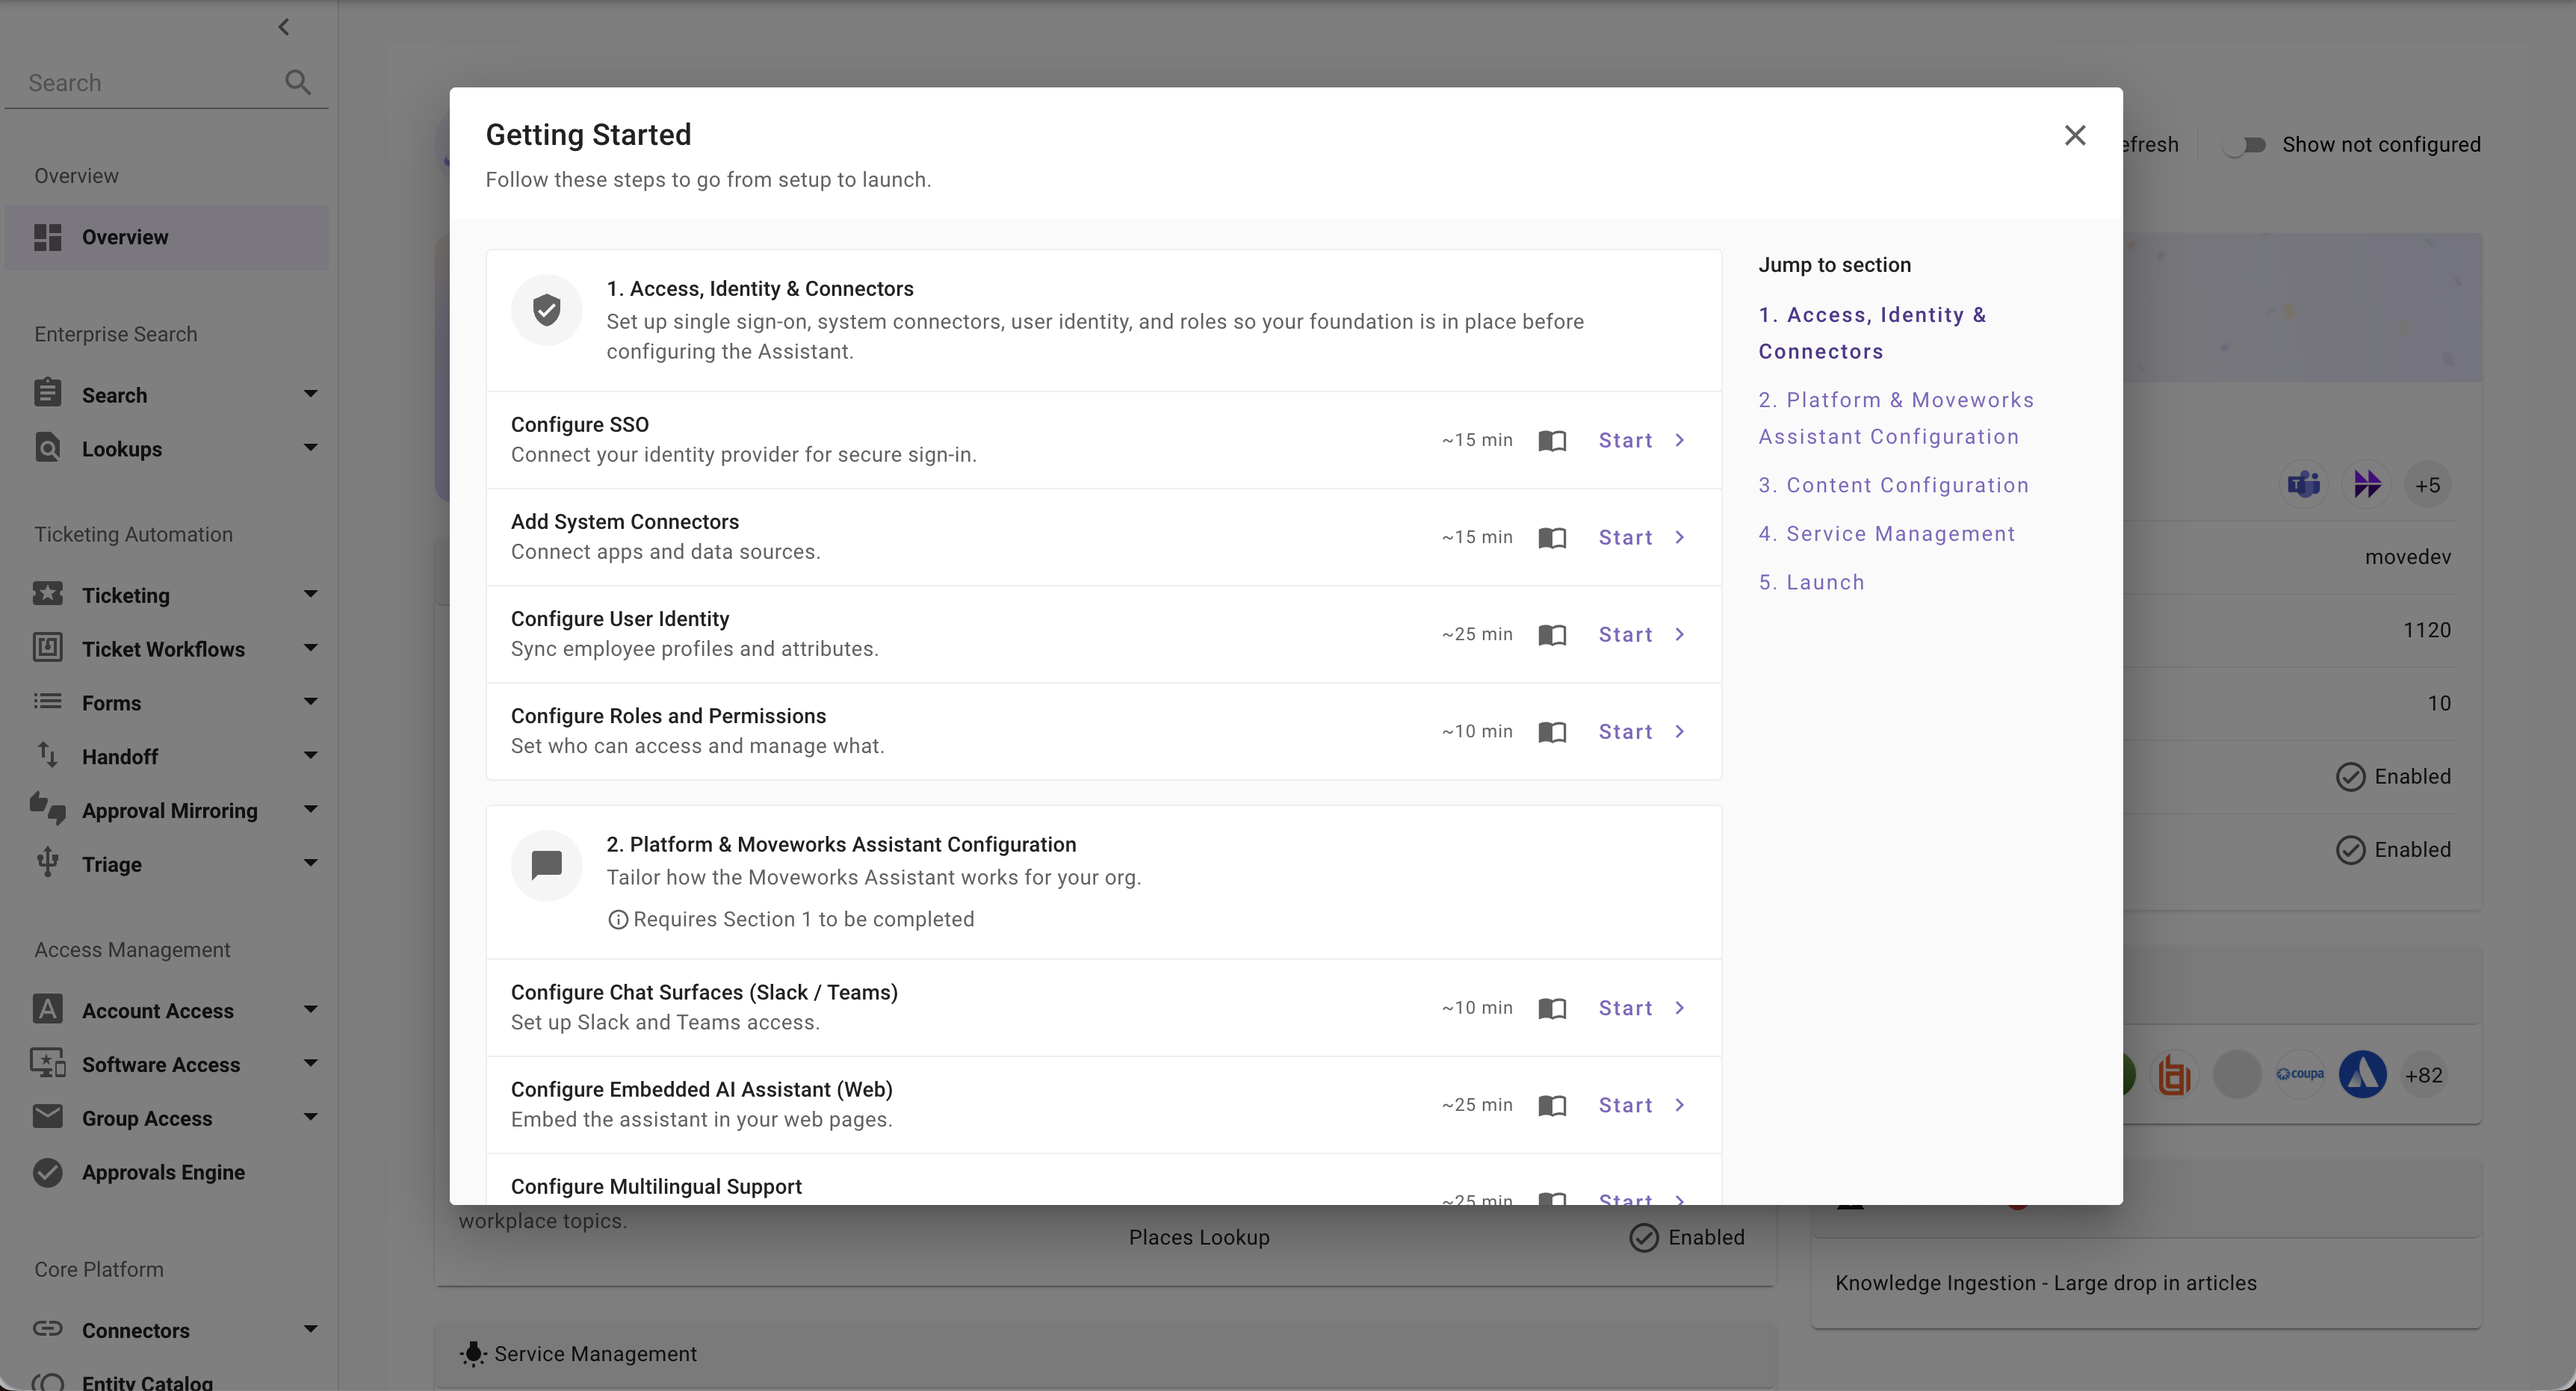
Task: Toggle the Show not configured switch
Action: coord(2244,145)
